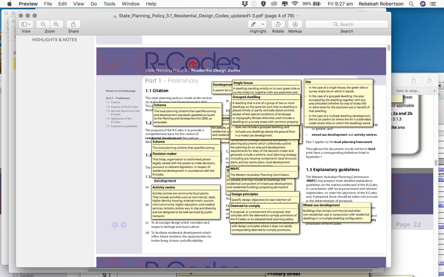Launch Siri from the menu bar
The height and width of the screenshot is (277, 444).
pyautogui.click(x=422, y=4)
